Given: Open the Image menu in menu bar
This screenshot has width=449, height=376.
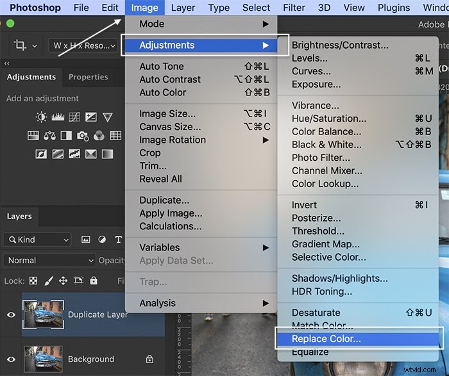Looking at the screenshot, I should [144, 8].
